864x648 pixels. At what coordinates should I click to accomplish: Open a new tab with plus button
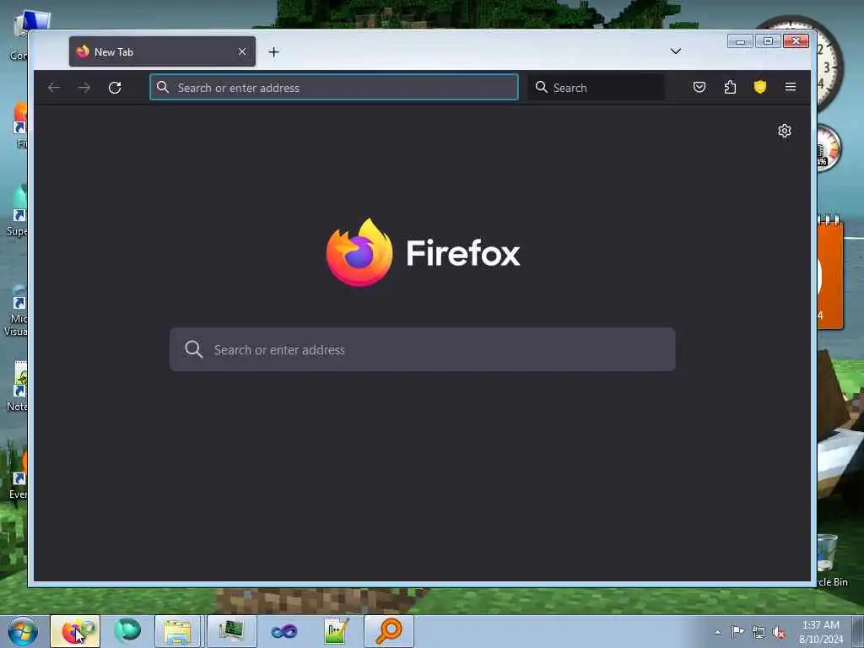tap(273, 51)
